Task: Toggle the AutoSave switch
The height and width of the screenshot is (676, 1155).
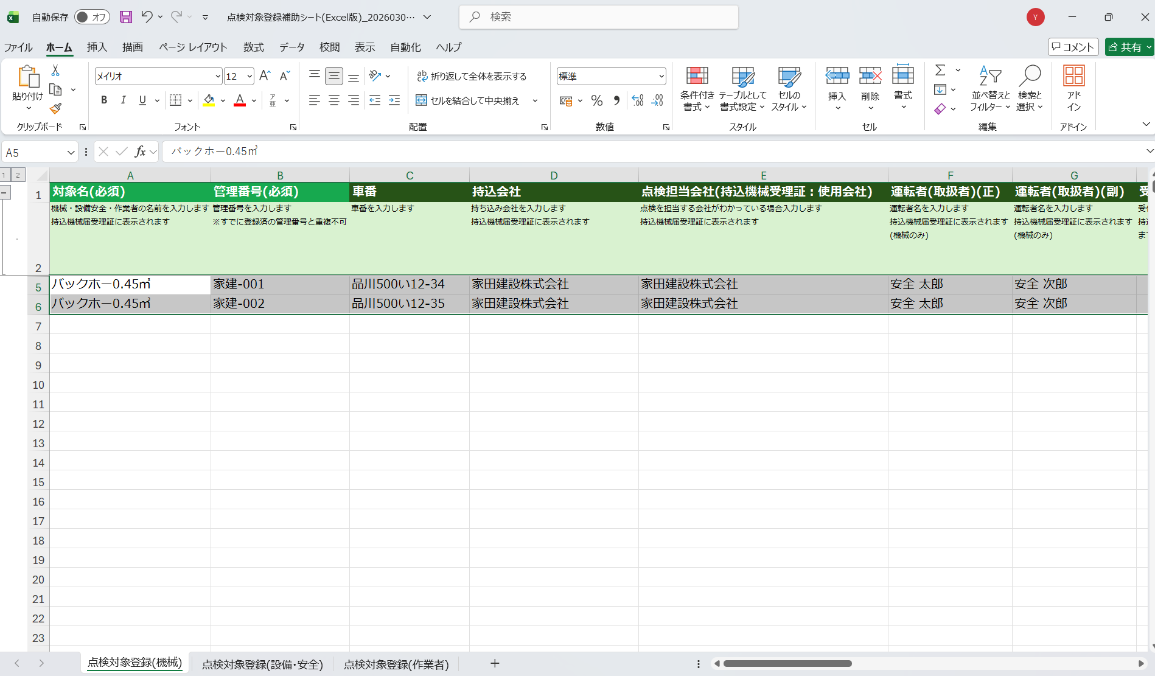Action: point(92,17)
